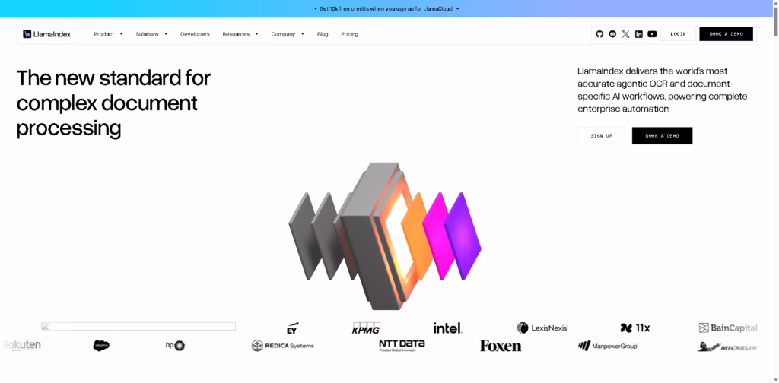Click the Salesforce cloud logo
Screen dimensions: 779x383
(x=101, y=346)
